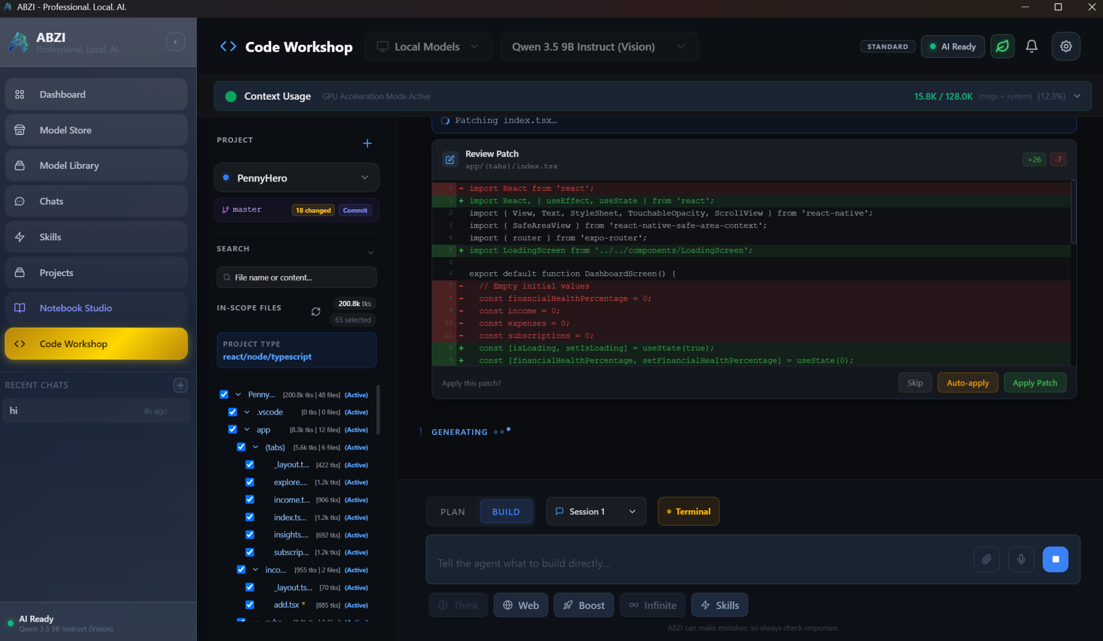Viewport: 1103px width, 641px height.
Task: Open the PennyHero project dropdown
Action: tap(297, 178)
